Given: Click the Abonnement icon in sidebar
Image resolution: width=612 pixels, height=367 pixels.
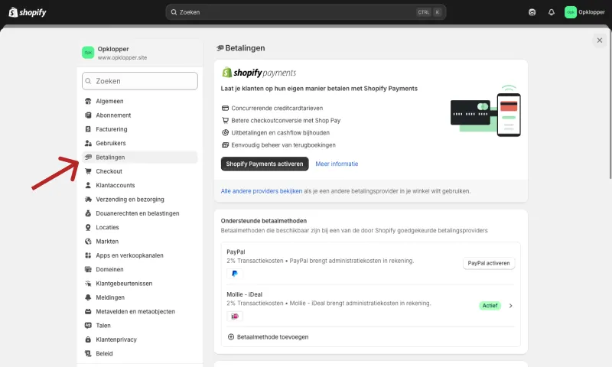Looking at the screenshot, I should 88,115.
